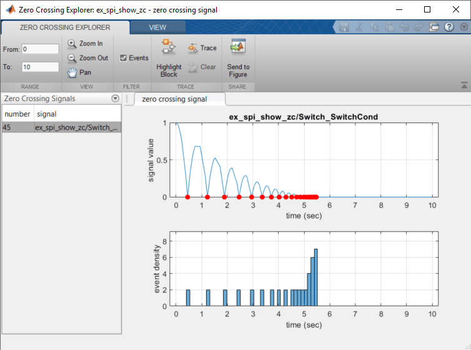
Task: Open Help with the question mark icon
Action: pyautogui.click(x=449, y=27)
